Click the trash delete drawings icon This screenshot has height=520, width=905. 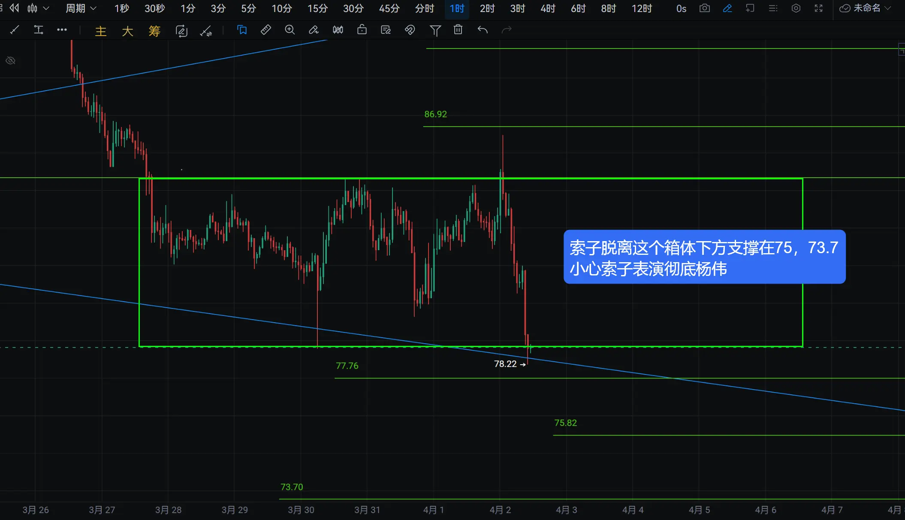(458, 30)
